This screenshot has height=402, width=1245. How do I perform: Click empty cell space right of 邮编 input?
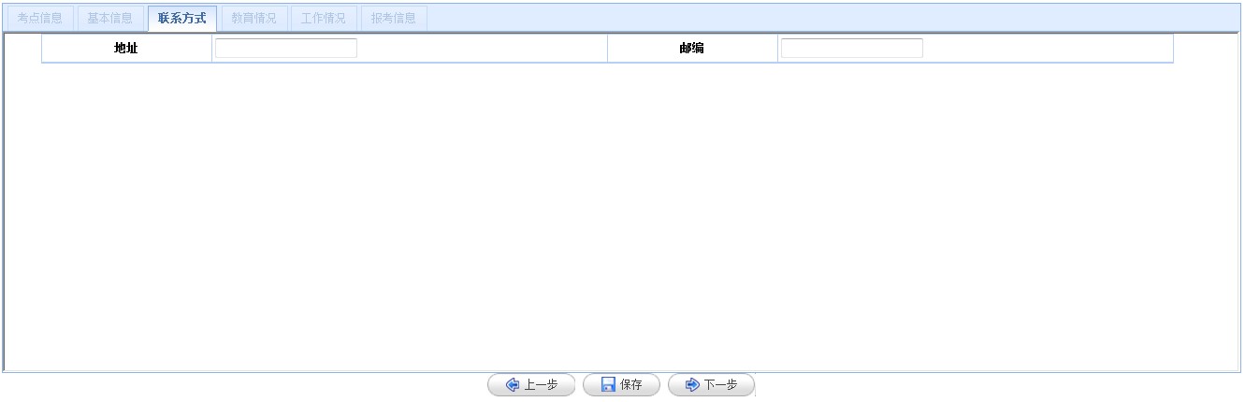click(1048, 49)
